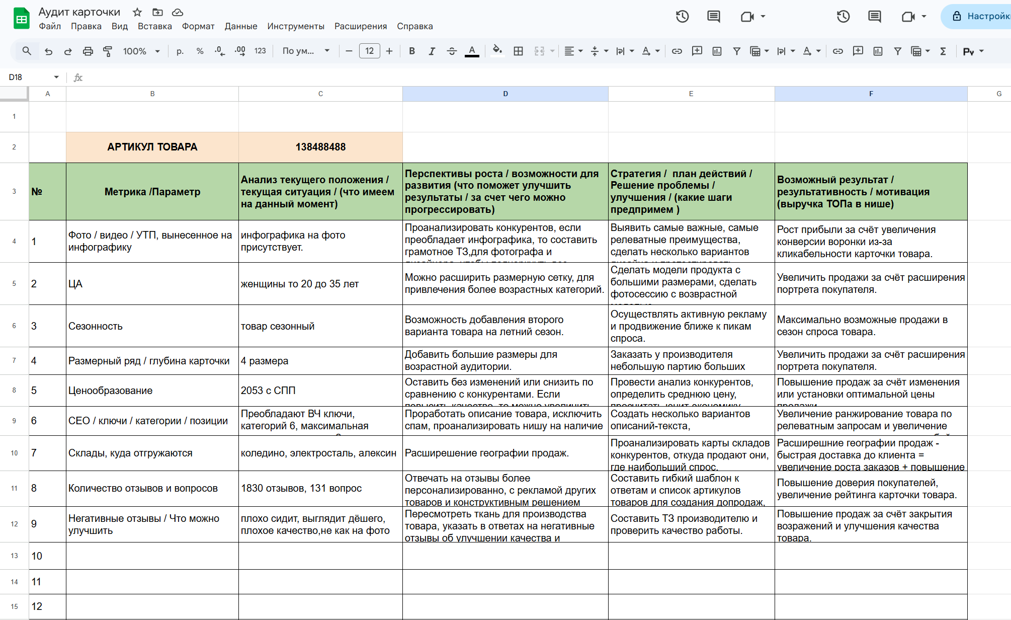This screenshot has height=620, width=1011.
Task: Click the decrease decimal places icon
Action: pos(219,51)
